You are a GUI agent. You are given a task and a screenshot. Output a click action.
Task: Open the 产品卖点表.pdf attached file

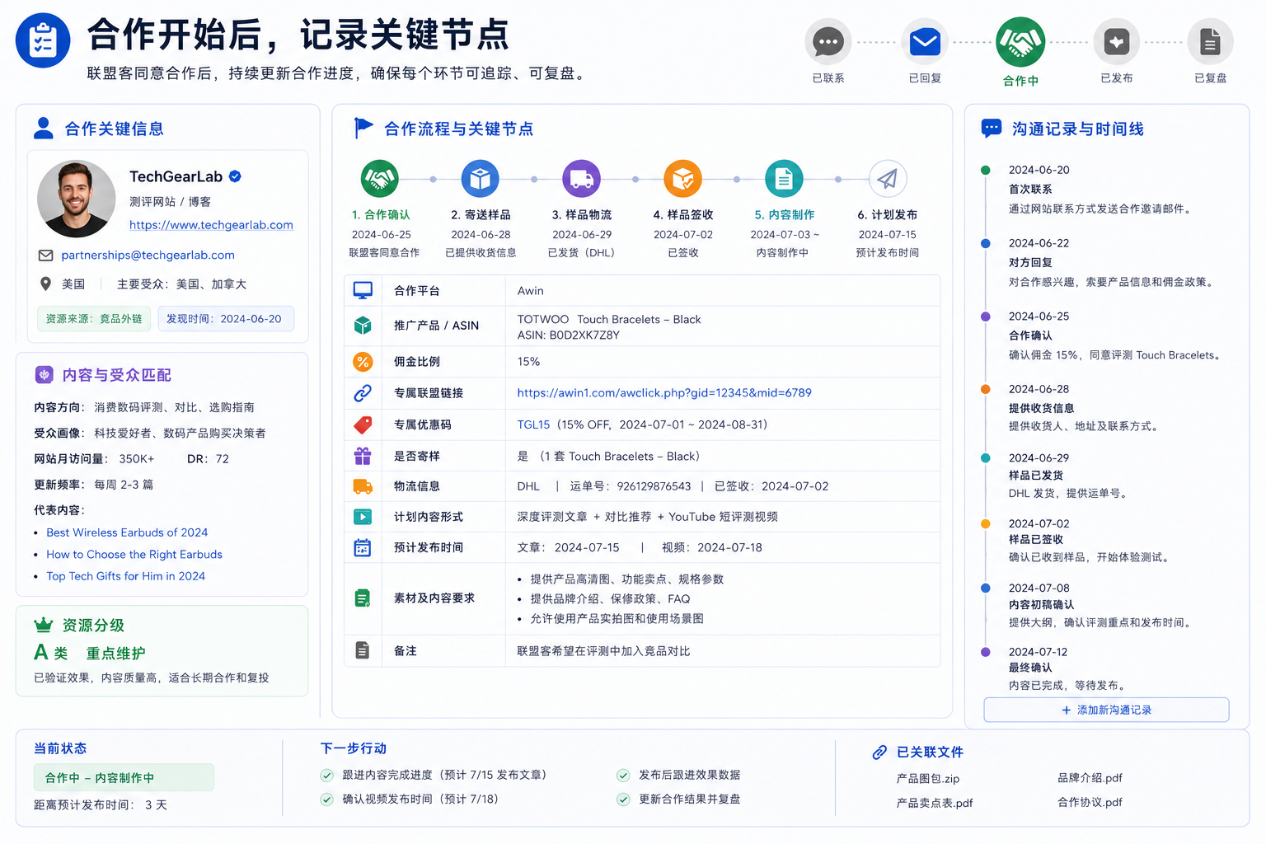(935, 803)
